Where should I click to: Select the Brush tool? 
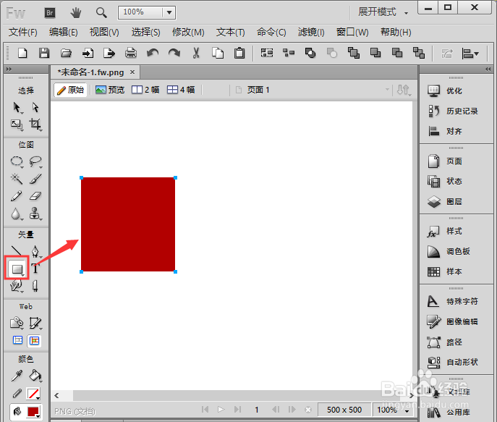click(x=35, y=179)
